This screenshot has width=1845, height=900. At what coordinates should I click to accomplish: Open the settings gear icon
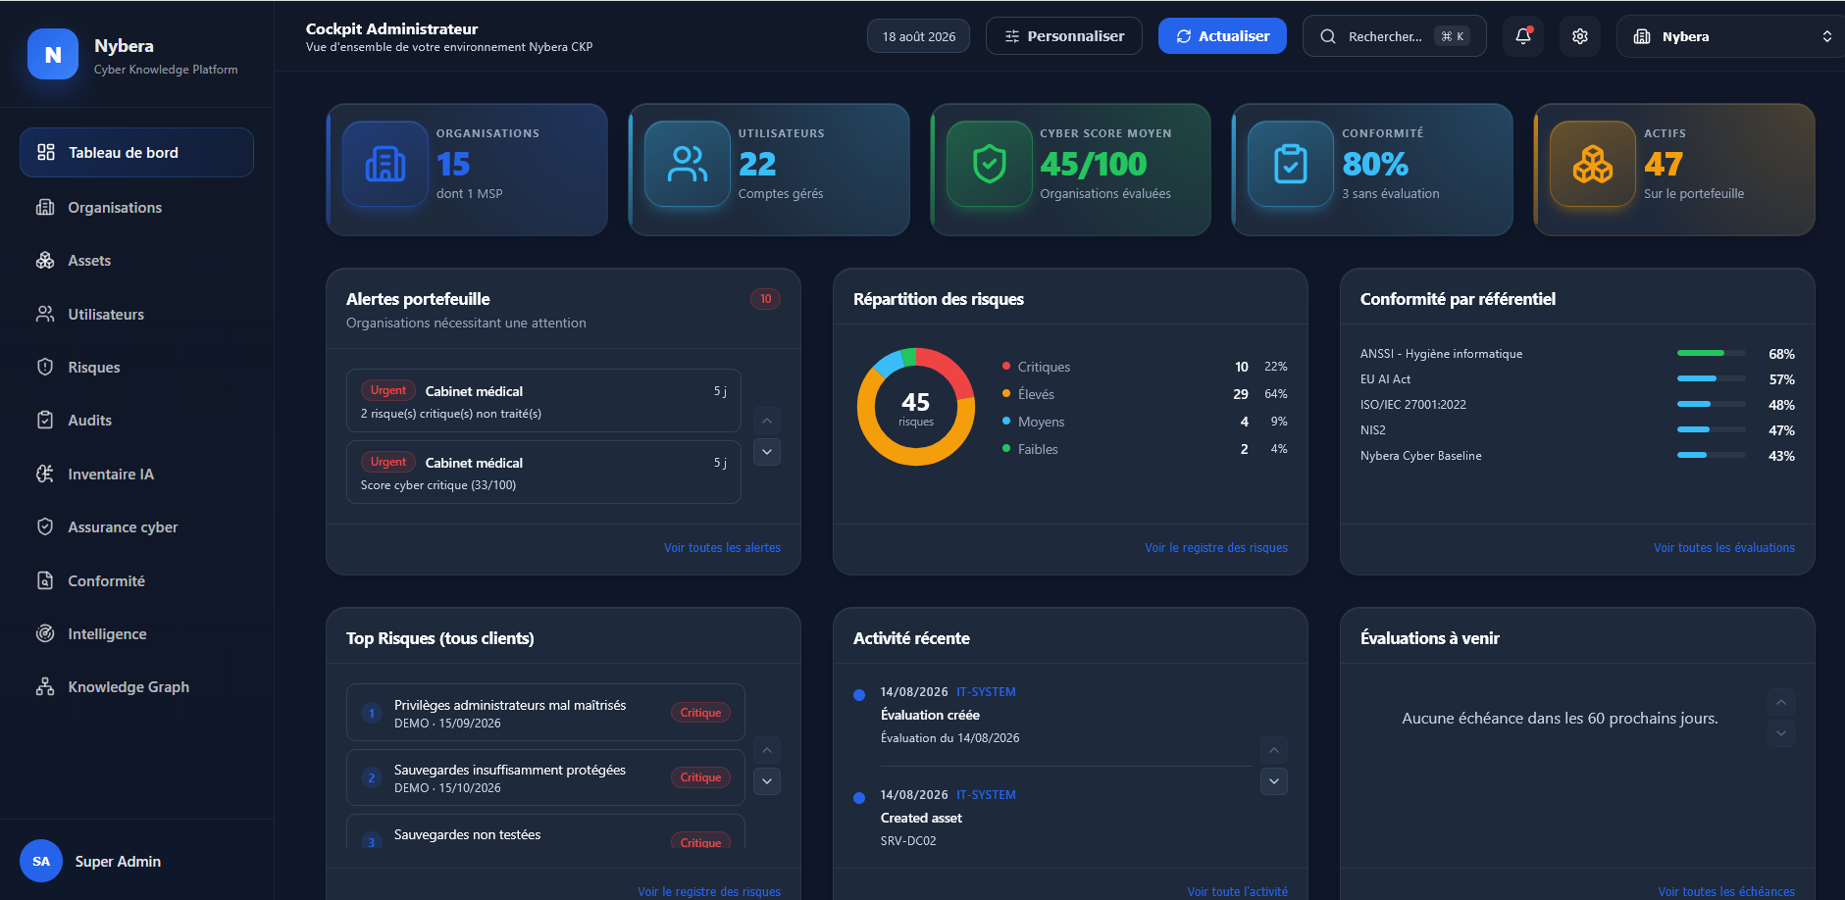point(1580,36)
